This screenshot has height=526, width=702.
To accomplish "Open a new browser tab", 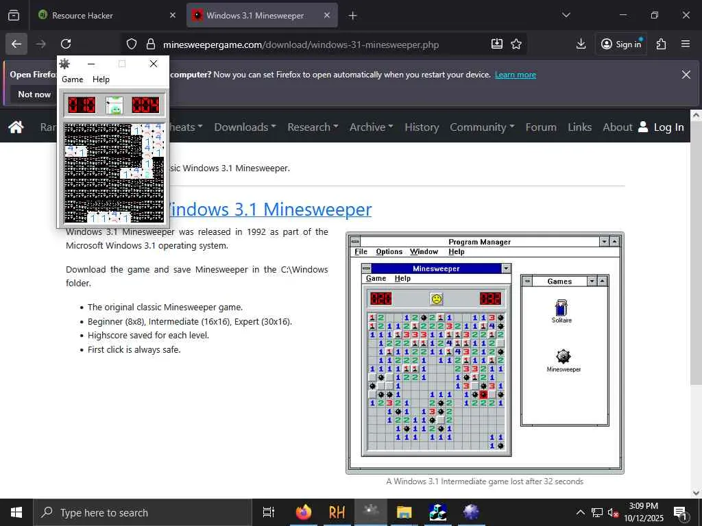I will tap(353, 16).
